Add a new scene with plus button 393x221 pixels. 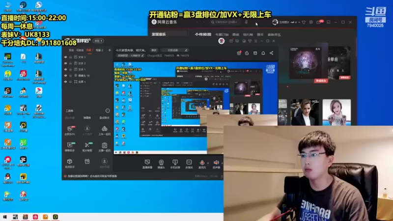[x=110, y=50]
